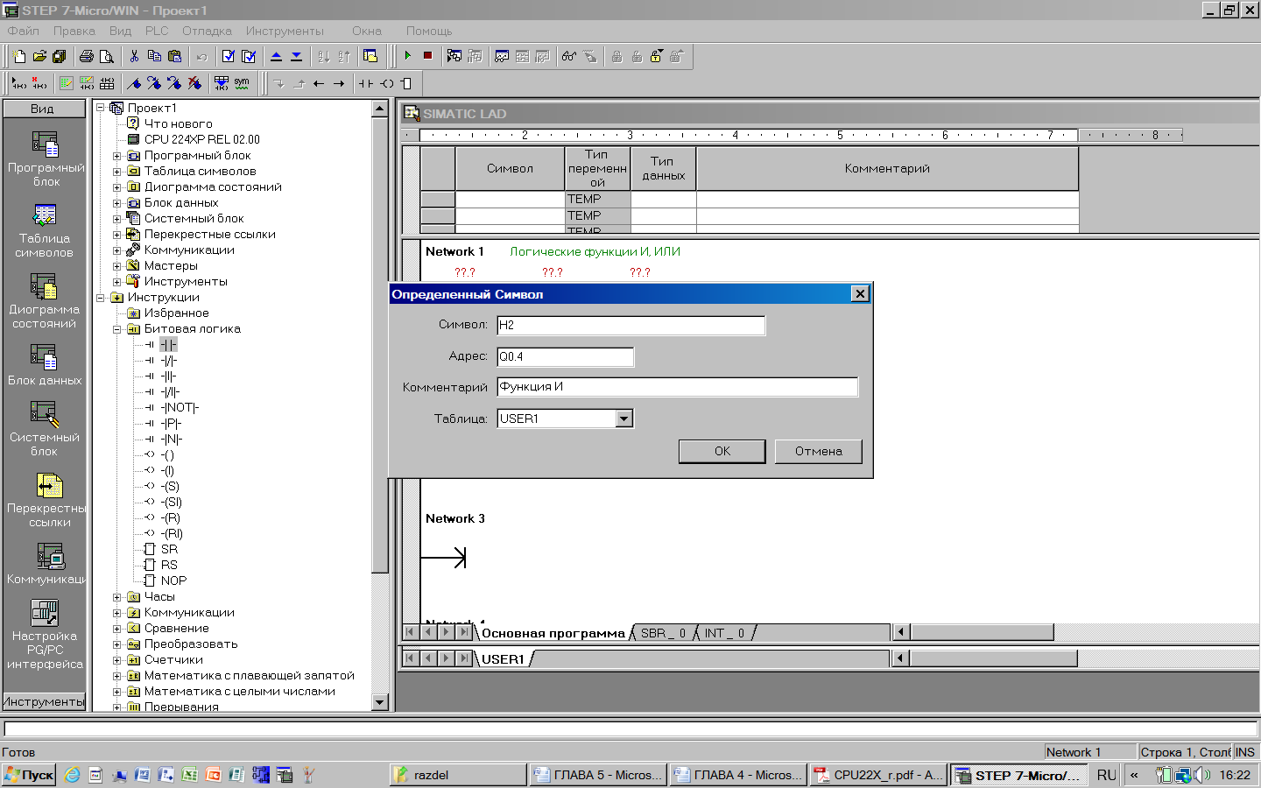Click the green Run PLC icon
Screen dimensions: 1261x788
point(408,56)
